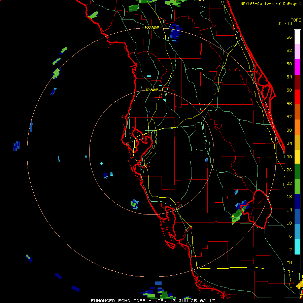The width and height of the screenshot is (303, 303).
Task: Pick the sky blue legend swatch
Action: [297, 232]
